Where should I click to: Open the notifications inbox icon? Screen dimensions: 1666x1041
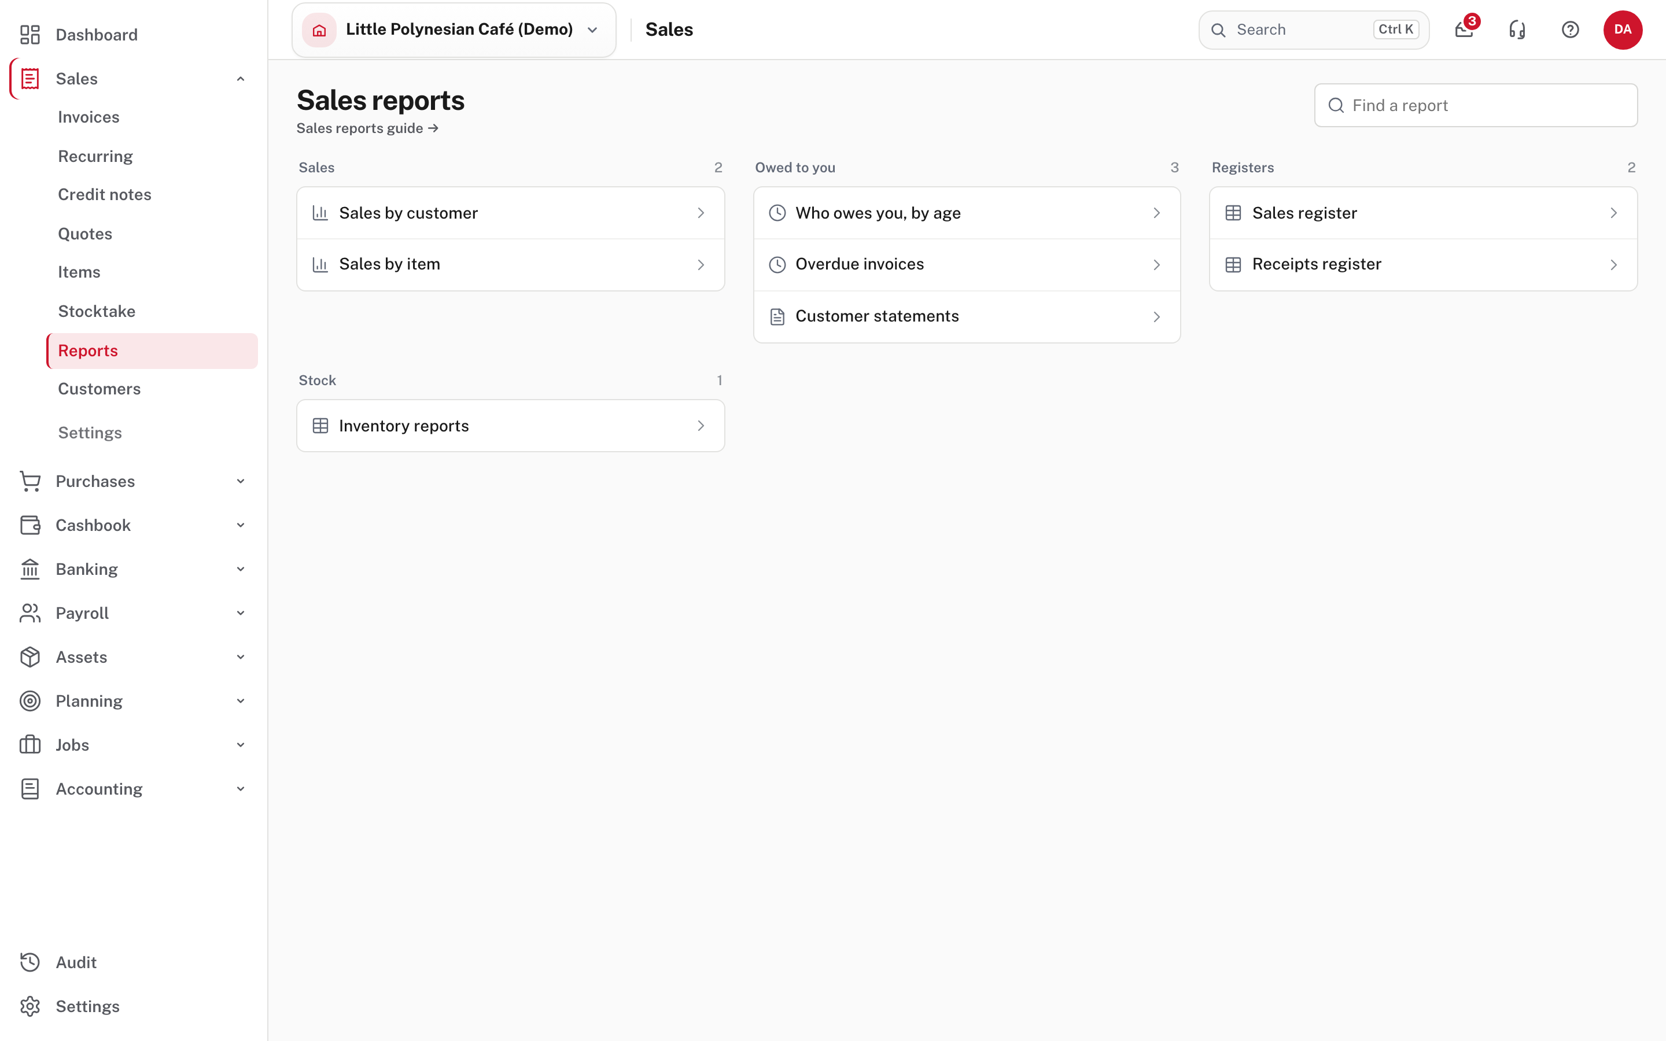pyautogui.click(x=1464, y=29)
